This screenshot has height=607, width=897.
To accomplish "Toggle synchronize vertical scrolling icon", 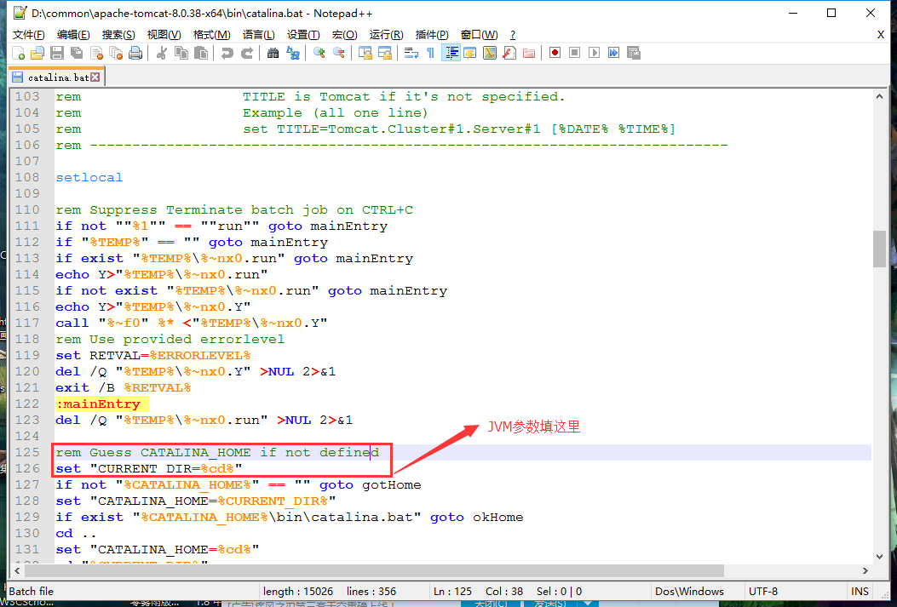I will point(365,53).
